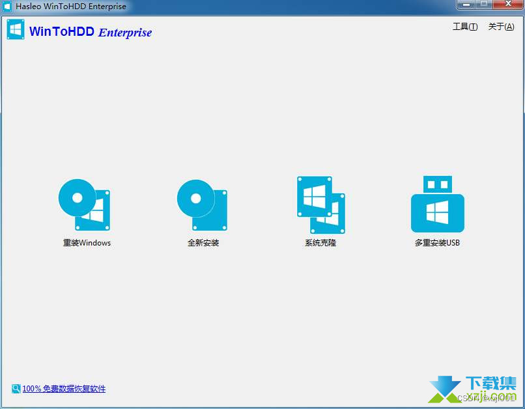Open the 关于(A) menu
The image size is (525, 409).
click(x=501, y=27)
